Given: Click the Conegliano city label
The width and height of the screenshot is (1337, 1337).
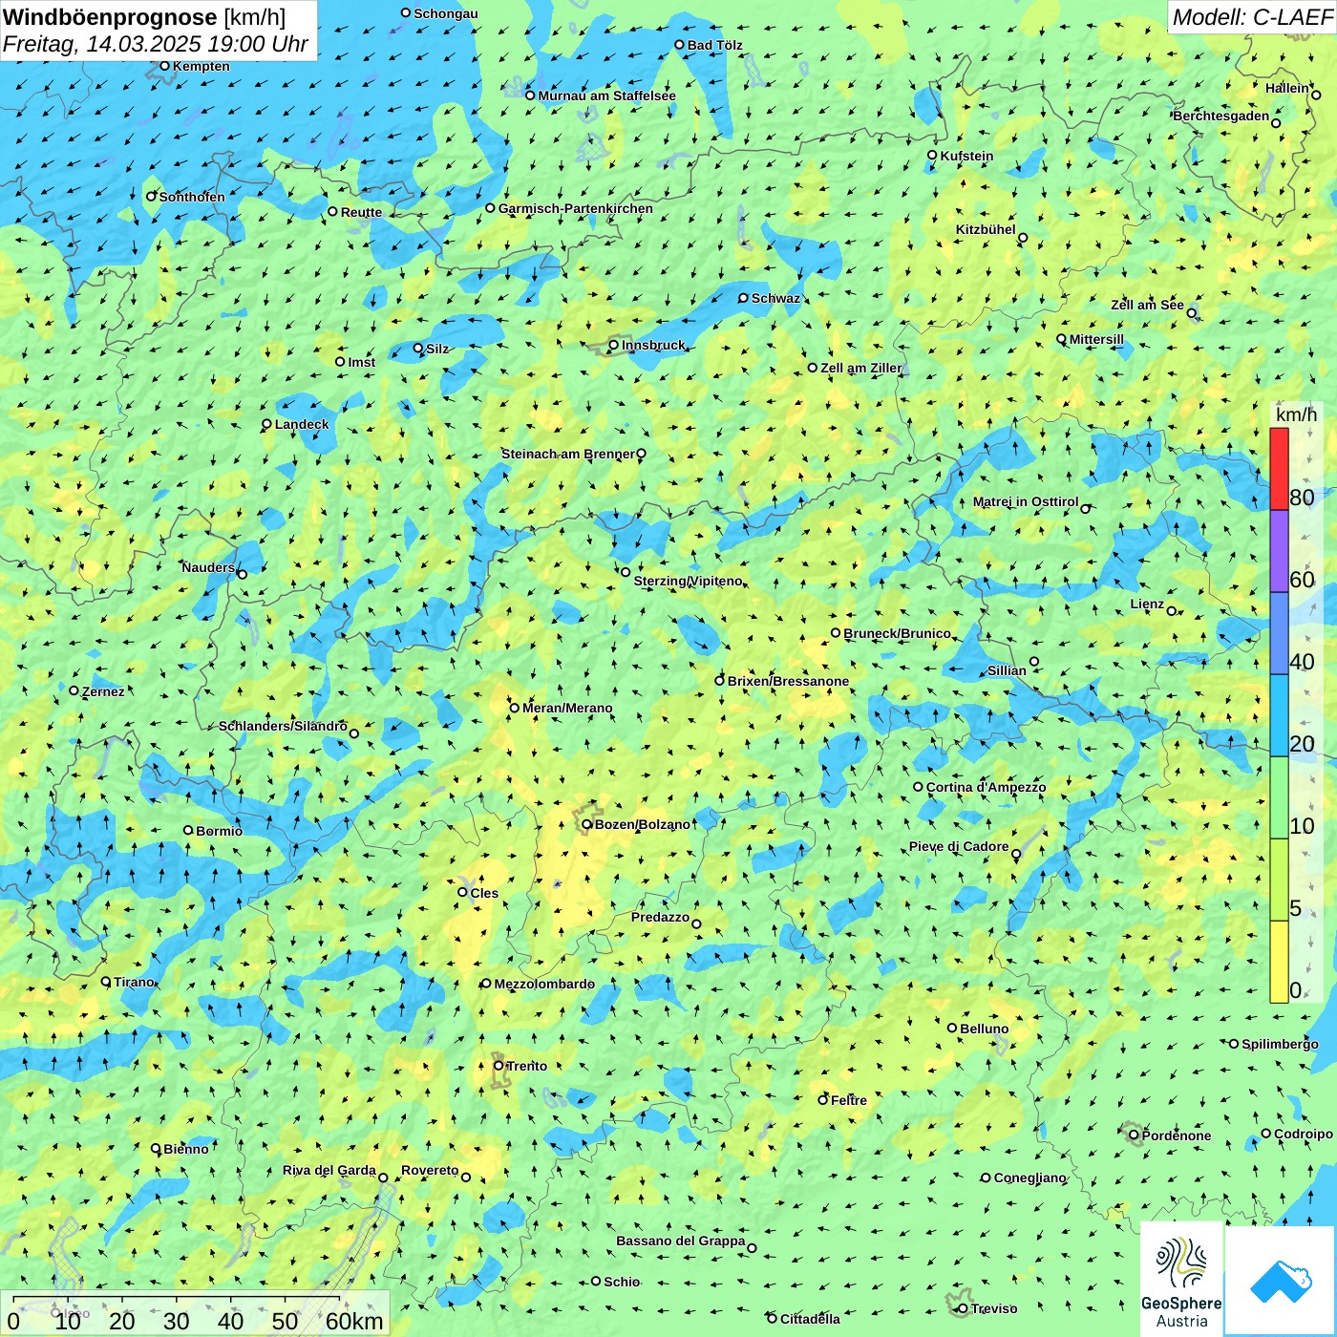Looking at the screenshot, I should point(1029,1178).
